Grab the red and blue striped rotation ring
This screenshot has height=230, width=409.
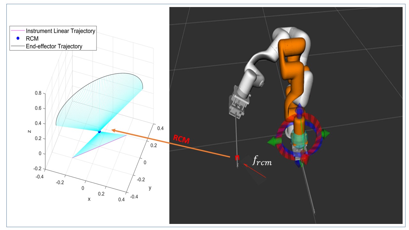[x=299, y=136]
